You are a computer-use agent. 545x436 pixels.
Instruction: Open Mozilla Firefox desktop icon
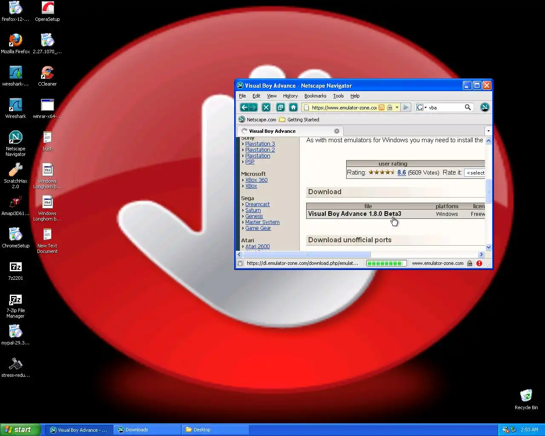point(15,44)
